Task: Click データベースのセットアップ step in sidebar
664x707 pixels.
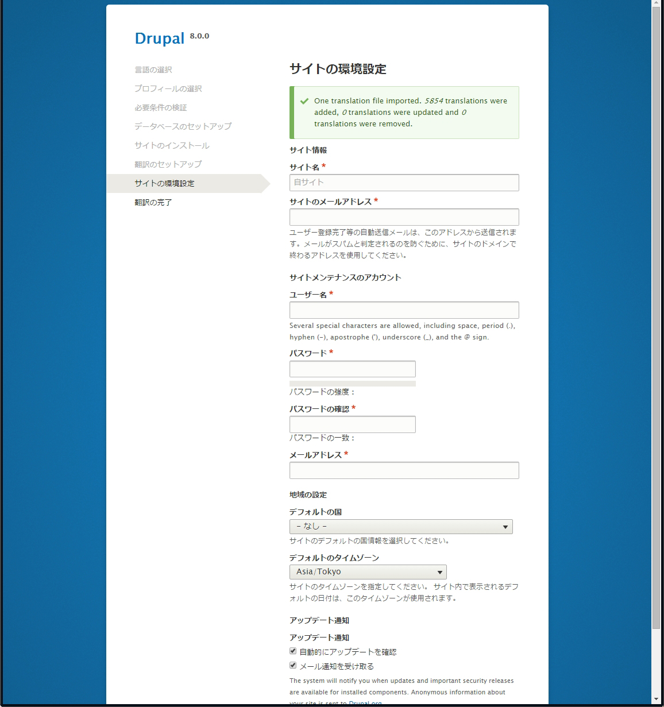Action: click(183, 126)
